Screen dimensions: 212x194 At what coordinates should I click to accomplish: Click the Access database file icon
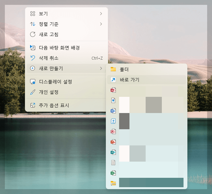click(113, 90)
